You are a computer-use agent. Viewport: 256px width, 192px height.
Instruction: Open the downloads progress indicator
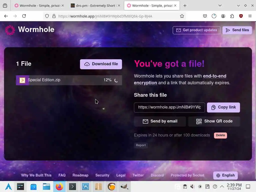click(214, 16)
